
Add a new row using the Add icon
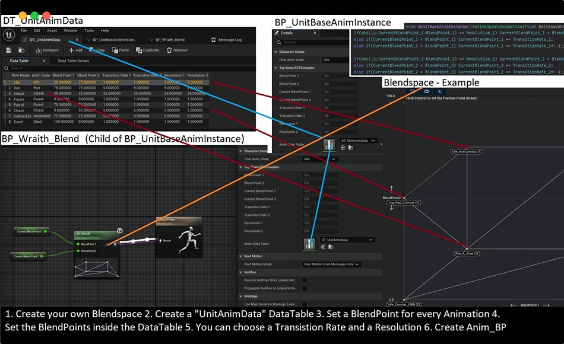pyautogui.click(x=71, y=49)
